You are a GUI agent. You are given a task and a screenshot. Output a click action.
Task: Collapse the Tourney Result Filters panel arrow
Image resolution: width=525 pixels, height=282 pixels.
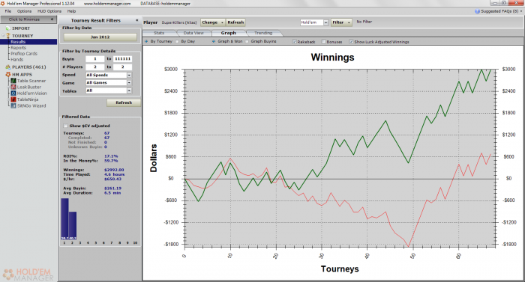click(x=136, y=20)
